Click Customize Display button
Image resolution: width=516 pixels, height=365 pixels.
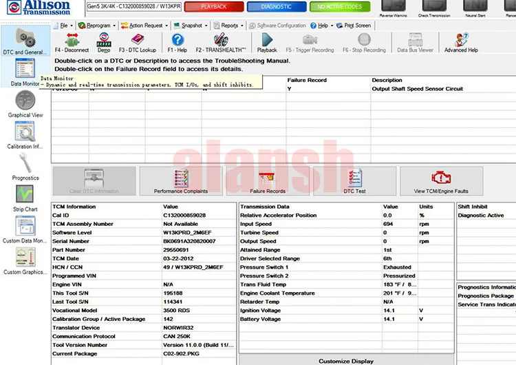click(346, 360)
